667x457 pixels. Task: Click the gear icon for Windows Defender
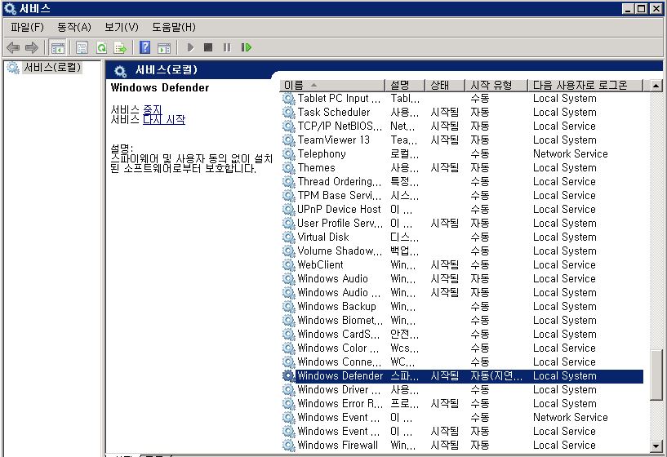pos(288,376)
